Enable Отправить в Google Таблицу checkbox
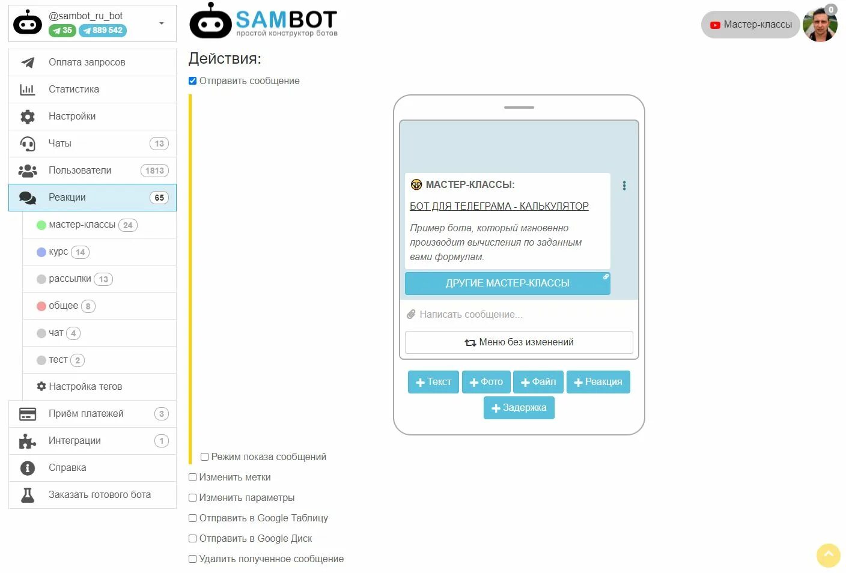 193,518
